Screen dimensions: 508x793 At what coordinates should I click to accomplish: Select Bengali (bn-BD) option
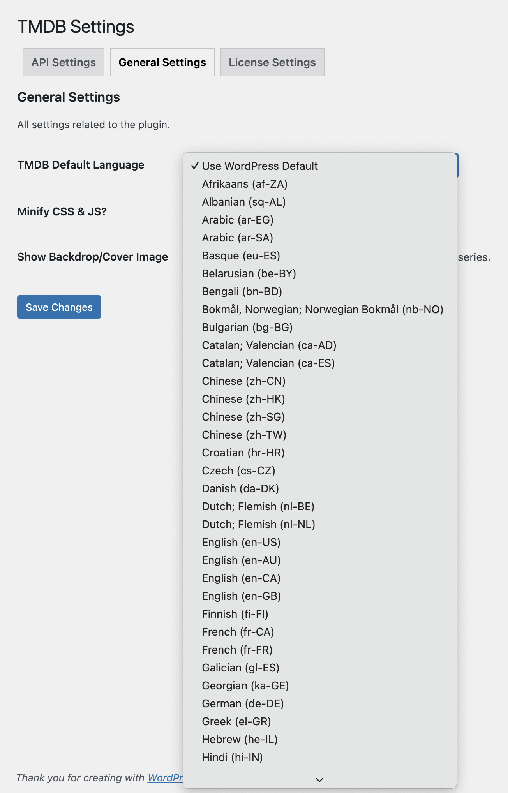tap(319, 291)
